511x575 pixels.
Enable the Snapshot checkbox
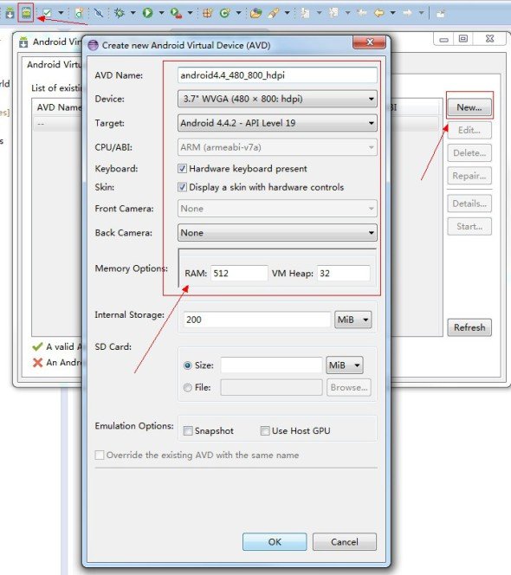[x=188, y=430]
